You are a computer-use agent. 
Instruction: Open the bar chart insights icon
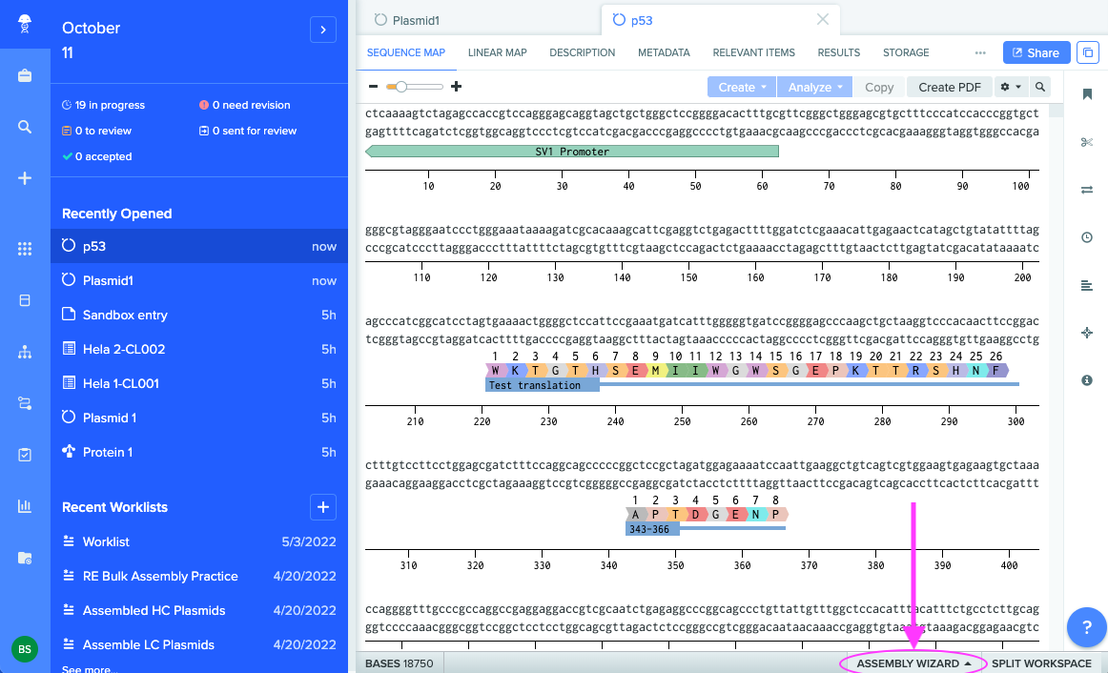[25, 505]
